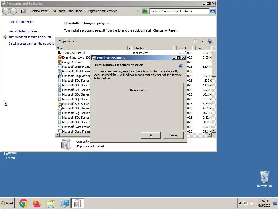Viewport: 278px width, 209px height.
Task: Switch to Programs and Features taskbar button
Action: click(78, 203)
